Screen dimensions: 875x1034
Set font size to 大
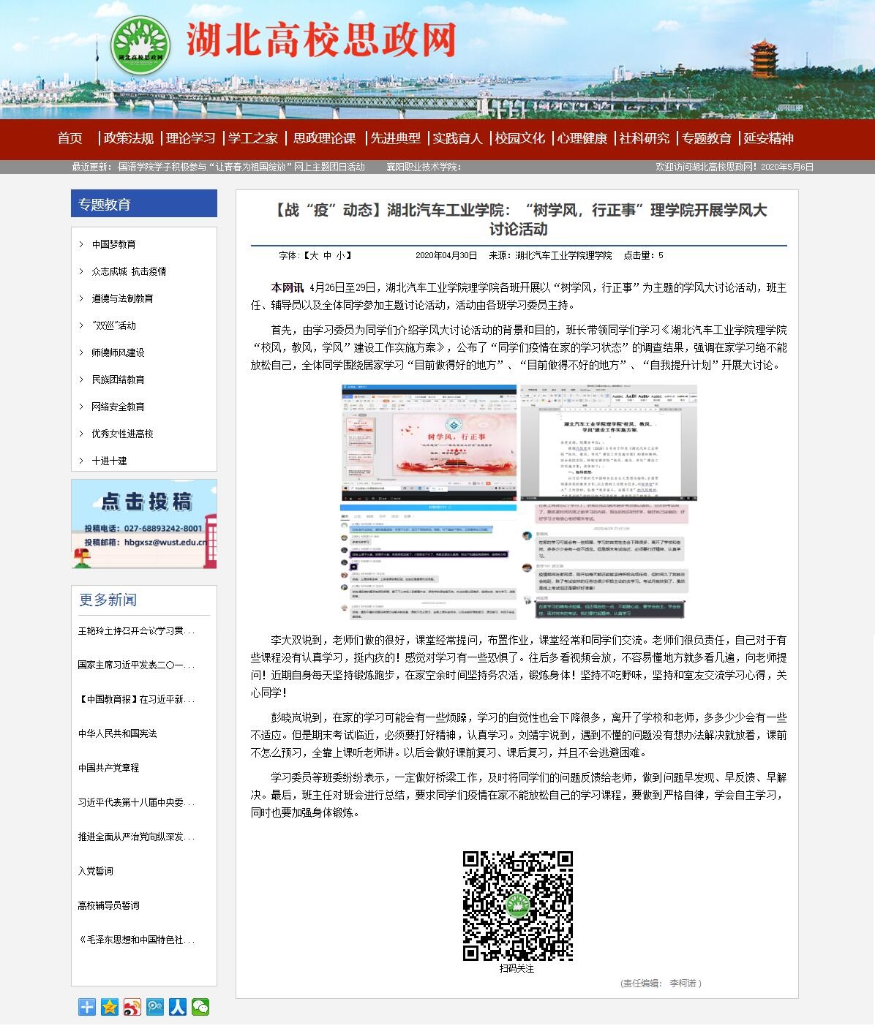(x=313, y=255)
